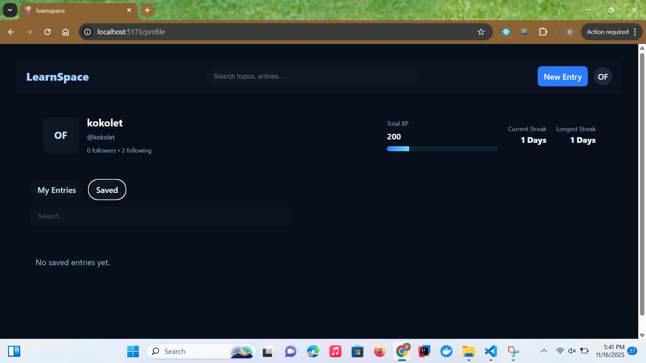Click the bookmark star icon in address bar
This screenshot has width=646, height=363.
pos(481,32)
